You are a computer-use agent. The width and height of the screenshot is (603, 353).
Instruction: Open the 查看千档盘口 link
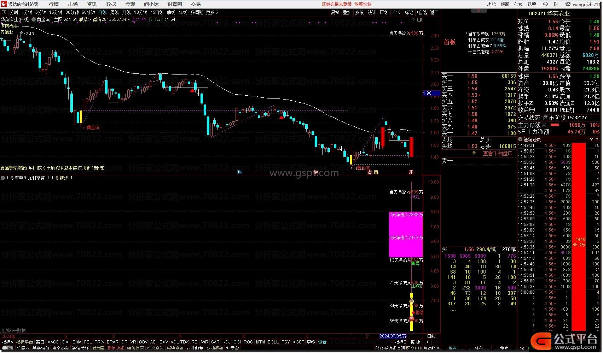(498, 153)
